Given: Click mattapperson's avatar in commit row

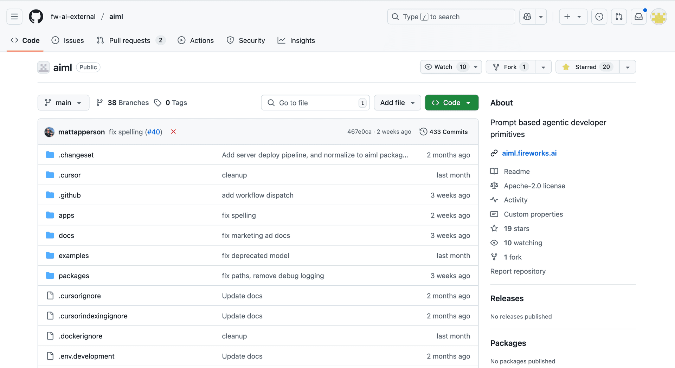Looking at the screenshot, I should pyautogui.click(x=50, y=132).
